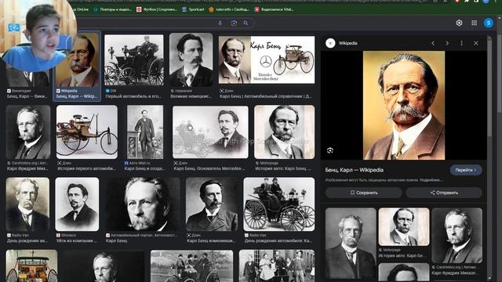This screenshot has height=282, width=502.
Task: Open Карл Фридрих Михаэль portrait thumbnail in grid
Action: click(28, 132)
